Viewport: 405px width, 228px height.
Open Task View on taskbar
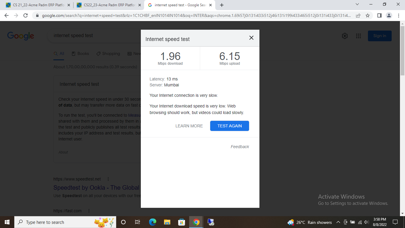138,222
